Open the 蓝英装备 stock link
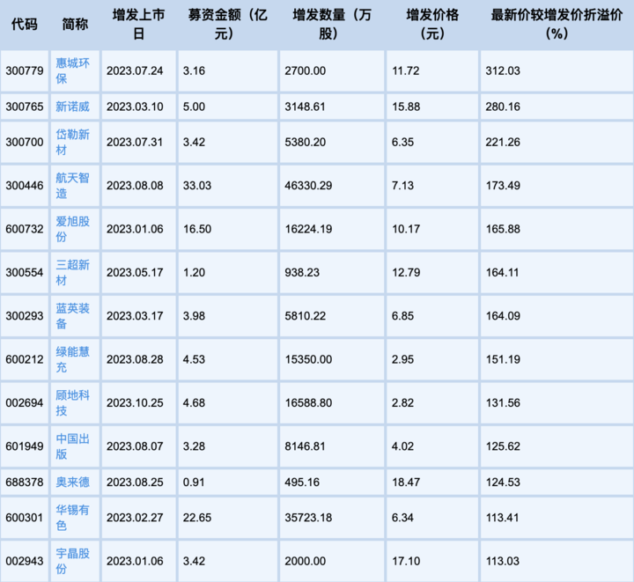The width and height of the screenshot is (634, 582). (x=73, y=316)
